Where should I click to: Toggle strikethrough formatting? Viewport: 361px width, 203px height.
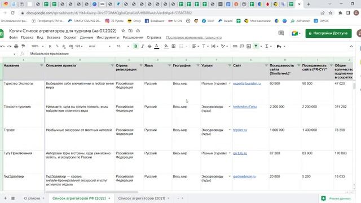coord(149,46)
